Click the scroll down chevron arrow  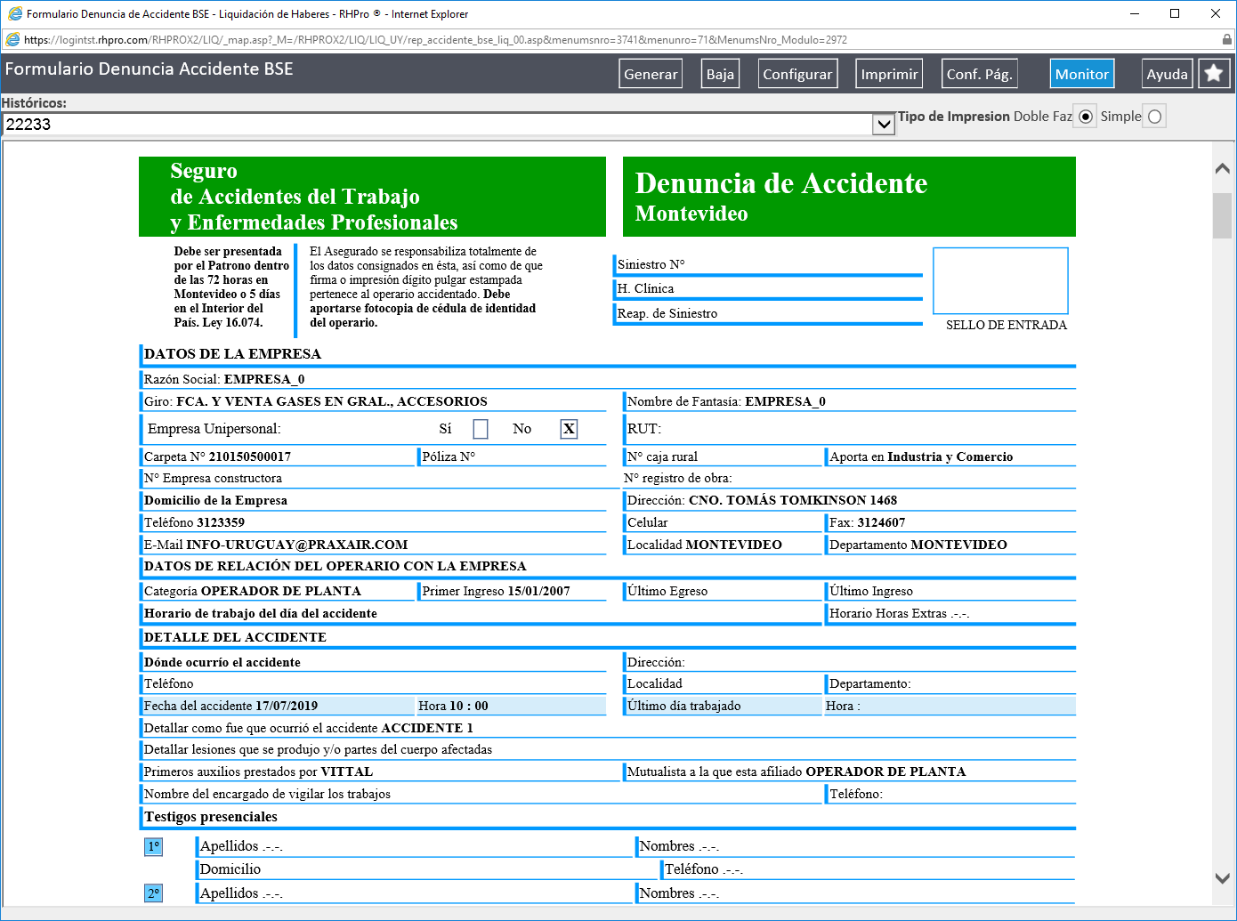1222,878
